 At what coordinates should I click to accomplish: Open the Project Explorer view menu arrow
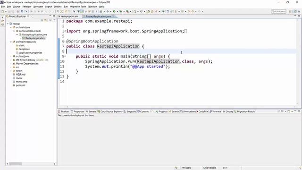54,20
